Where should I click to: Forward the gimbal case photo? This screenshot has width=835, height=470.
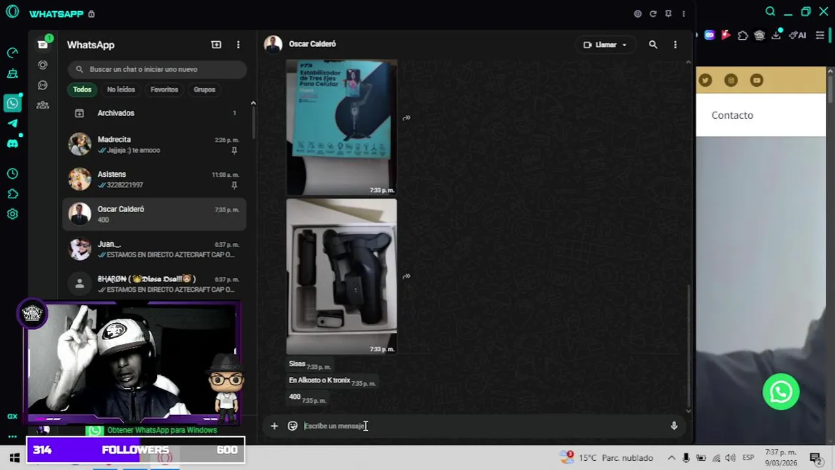point(406,277)
